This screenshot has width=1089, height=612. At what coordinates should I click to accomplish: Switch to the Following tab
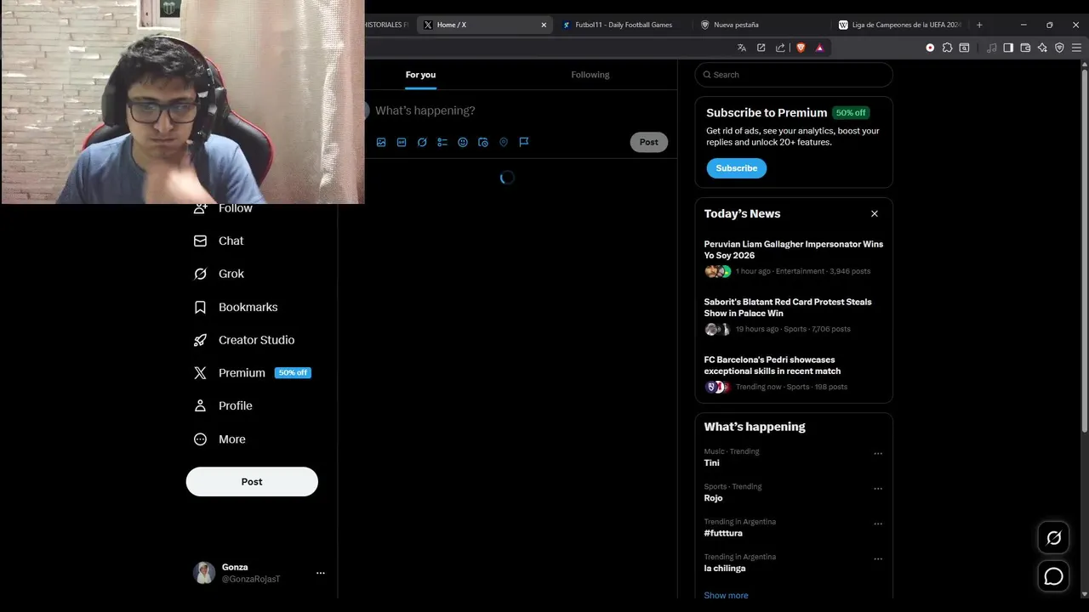[590, 75]
